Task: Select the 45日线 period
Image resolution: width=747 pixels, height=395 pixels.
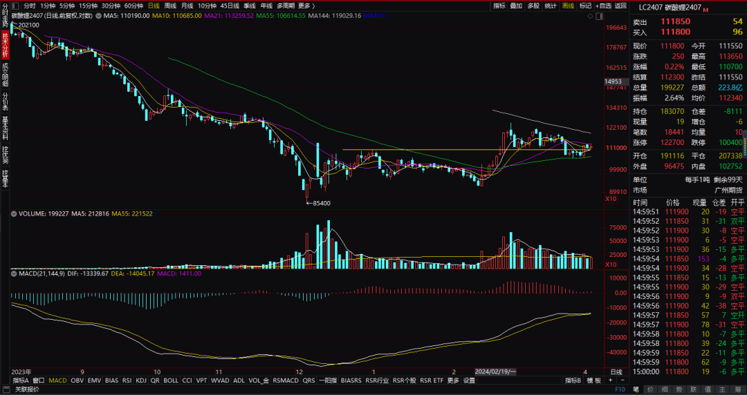Action: 230,6
